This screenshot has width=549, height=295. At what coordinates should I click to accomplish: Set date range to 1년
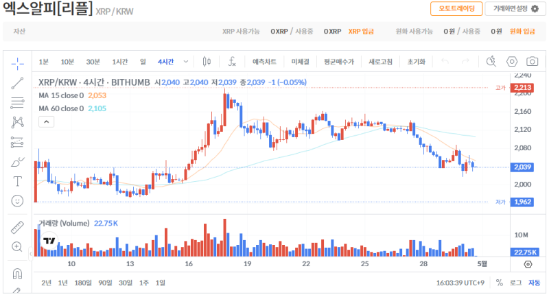pyautogui.click(x=62, y=283)
